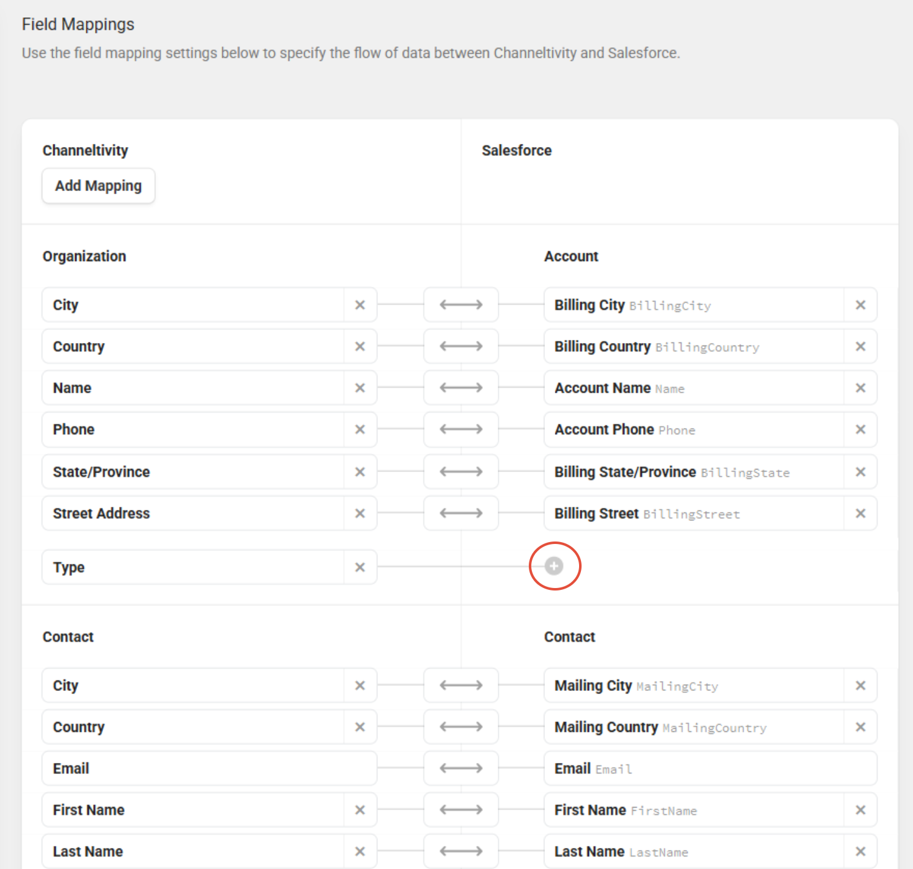Clear the Mailing City Salesforce field

[860, 685]
